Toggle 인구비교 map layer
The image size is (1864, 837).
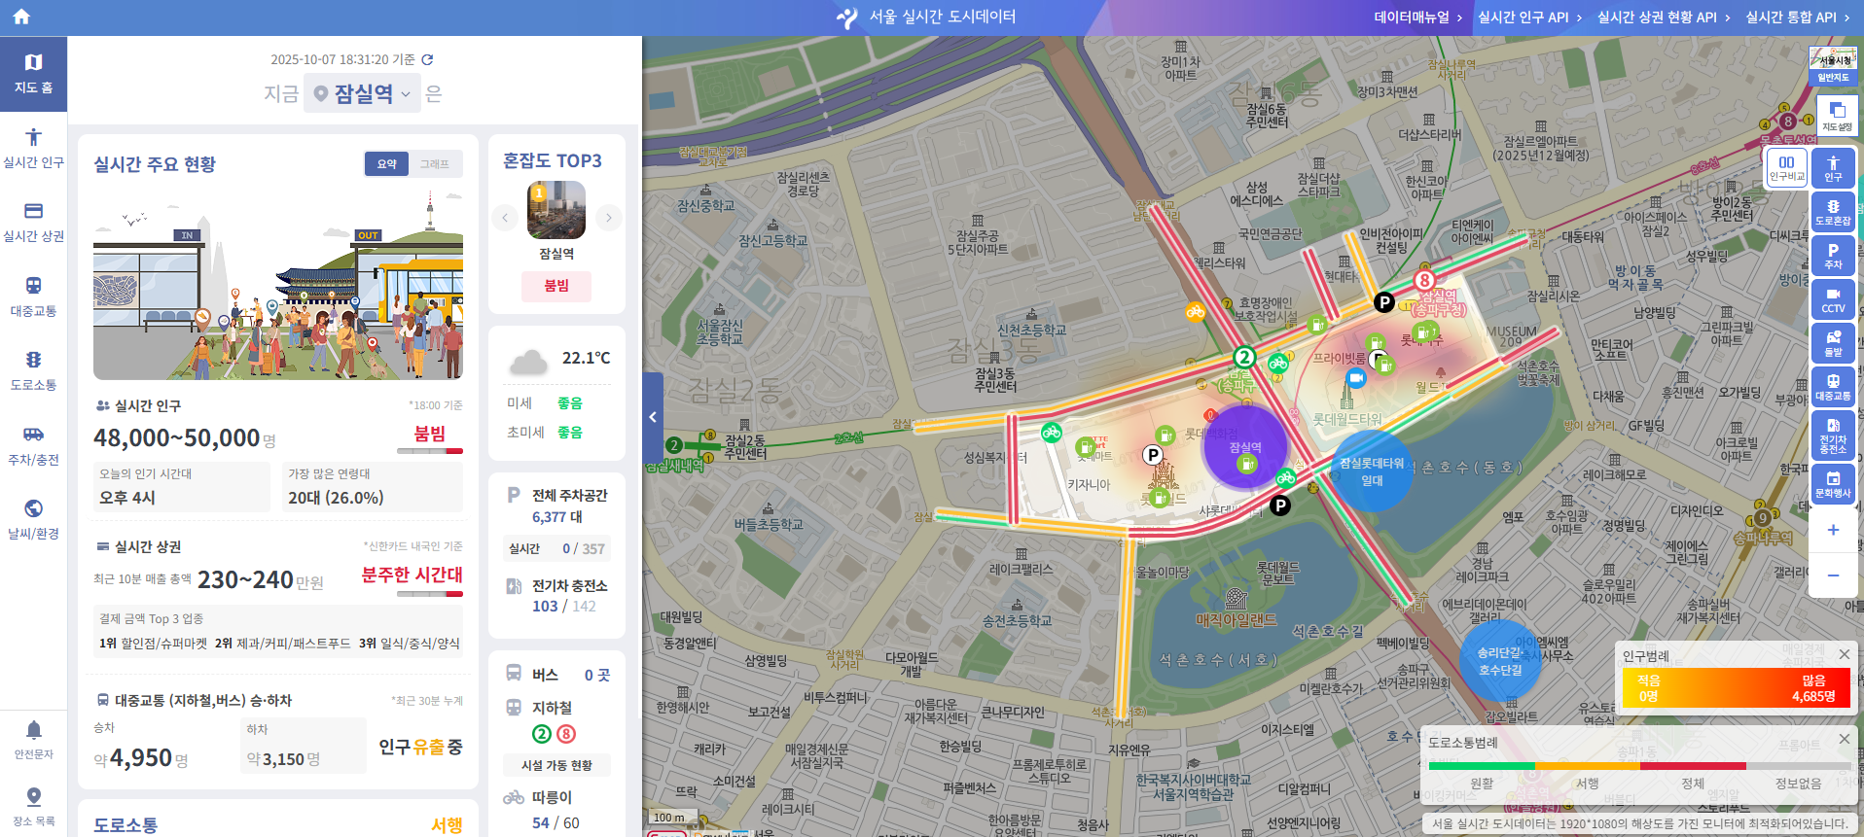tap(1786, 167)
